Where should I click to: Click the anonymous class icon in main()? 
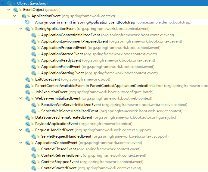tap(27, 22)
